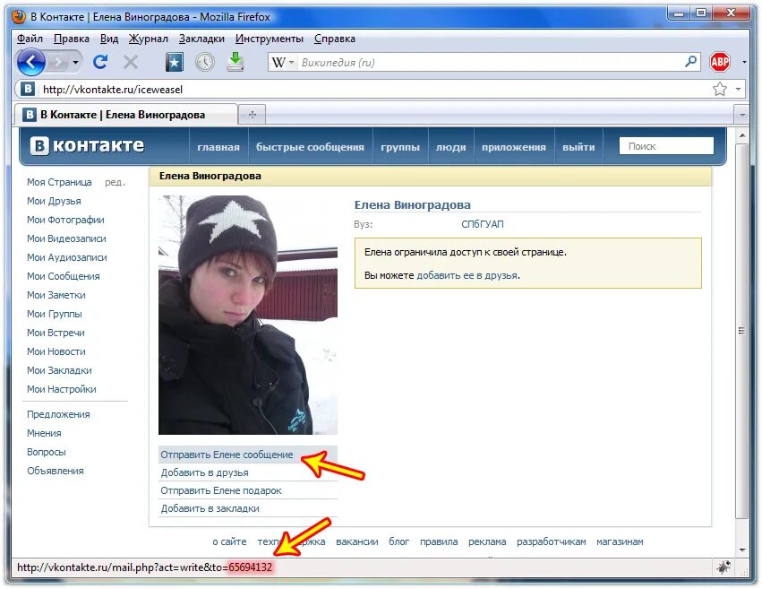
Task: Open Предложения in sidebar
Action: click(58, 414)
